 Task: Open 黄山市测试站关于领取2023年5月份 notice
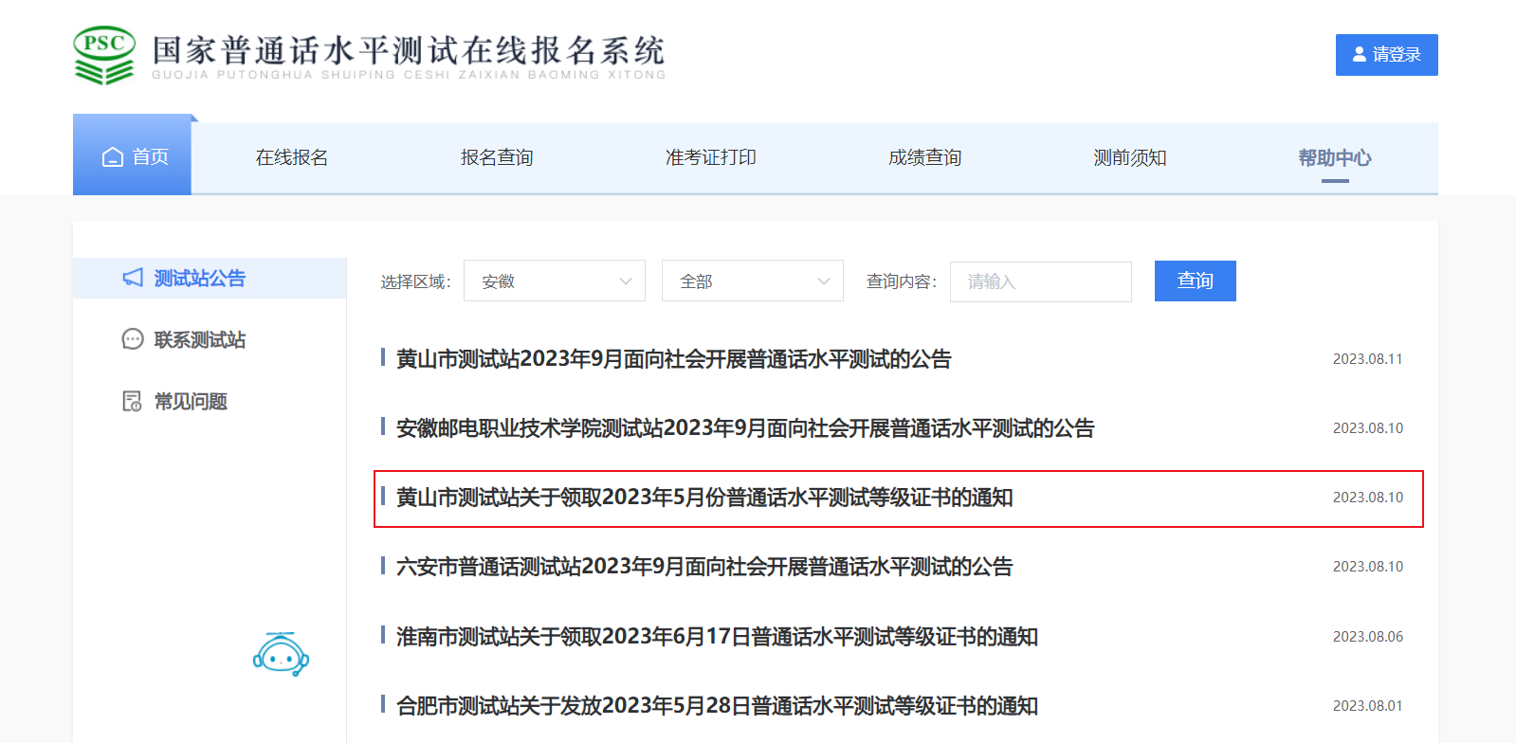pyautogui.click(x=704, y=498)
